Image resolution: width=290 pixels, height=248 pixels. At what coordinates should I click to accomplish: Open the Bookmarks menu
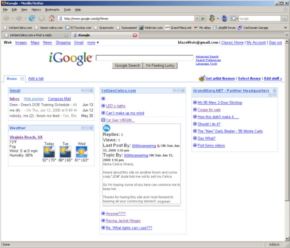(52, 10)
